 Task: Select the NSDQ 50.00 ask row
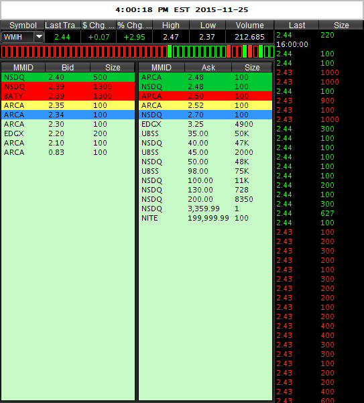tap(206, 162)
